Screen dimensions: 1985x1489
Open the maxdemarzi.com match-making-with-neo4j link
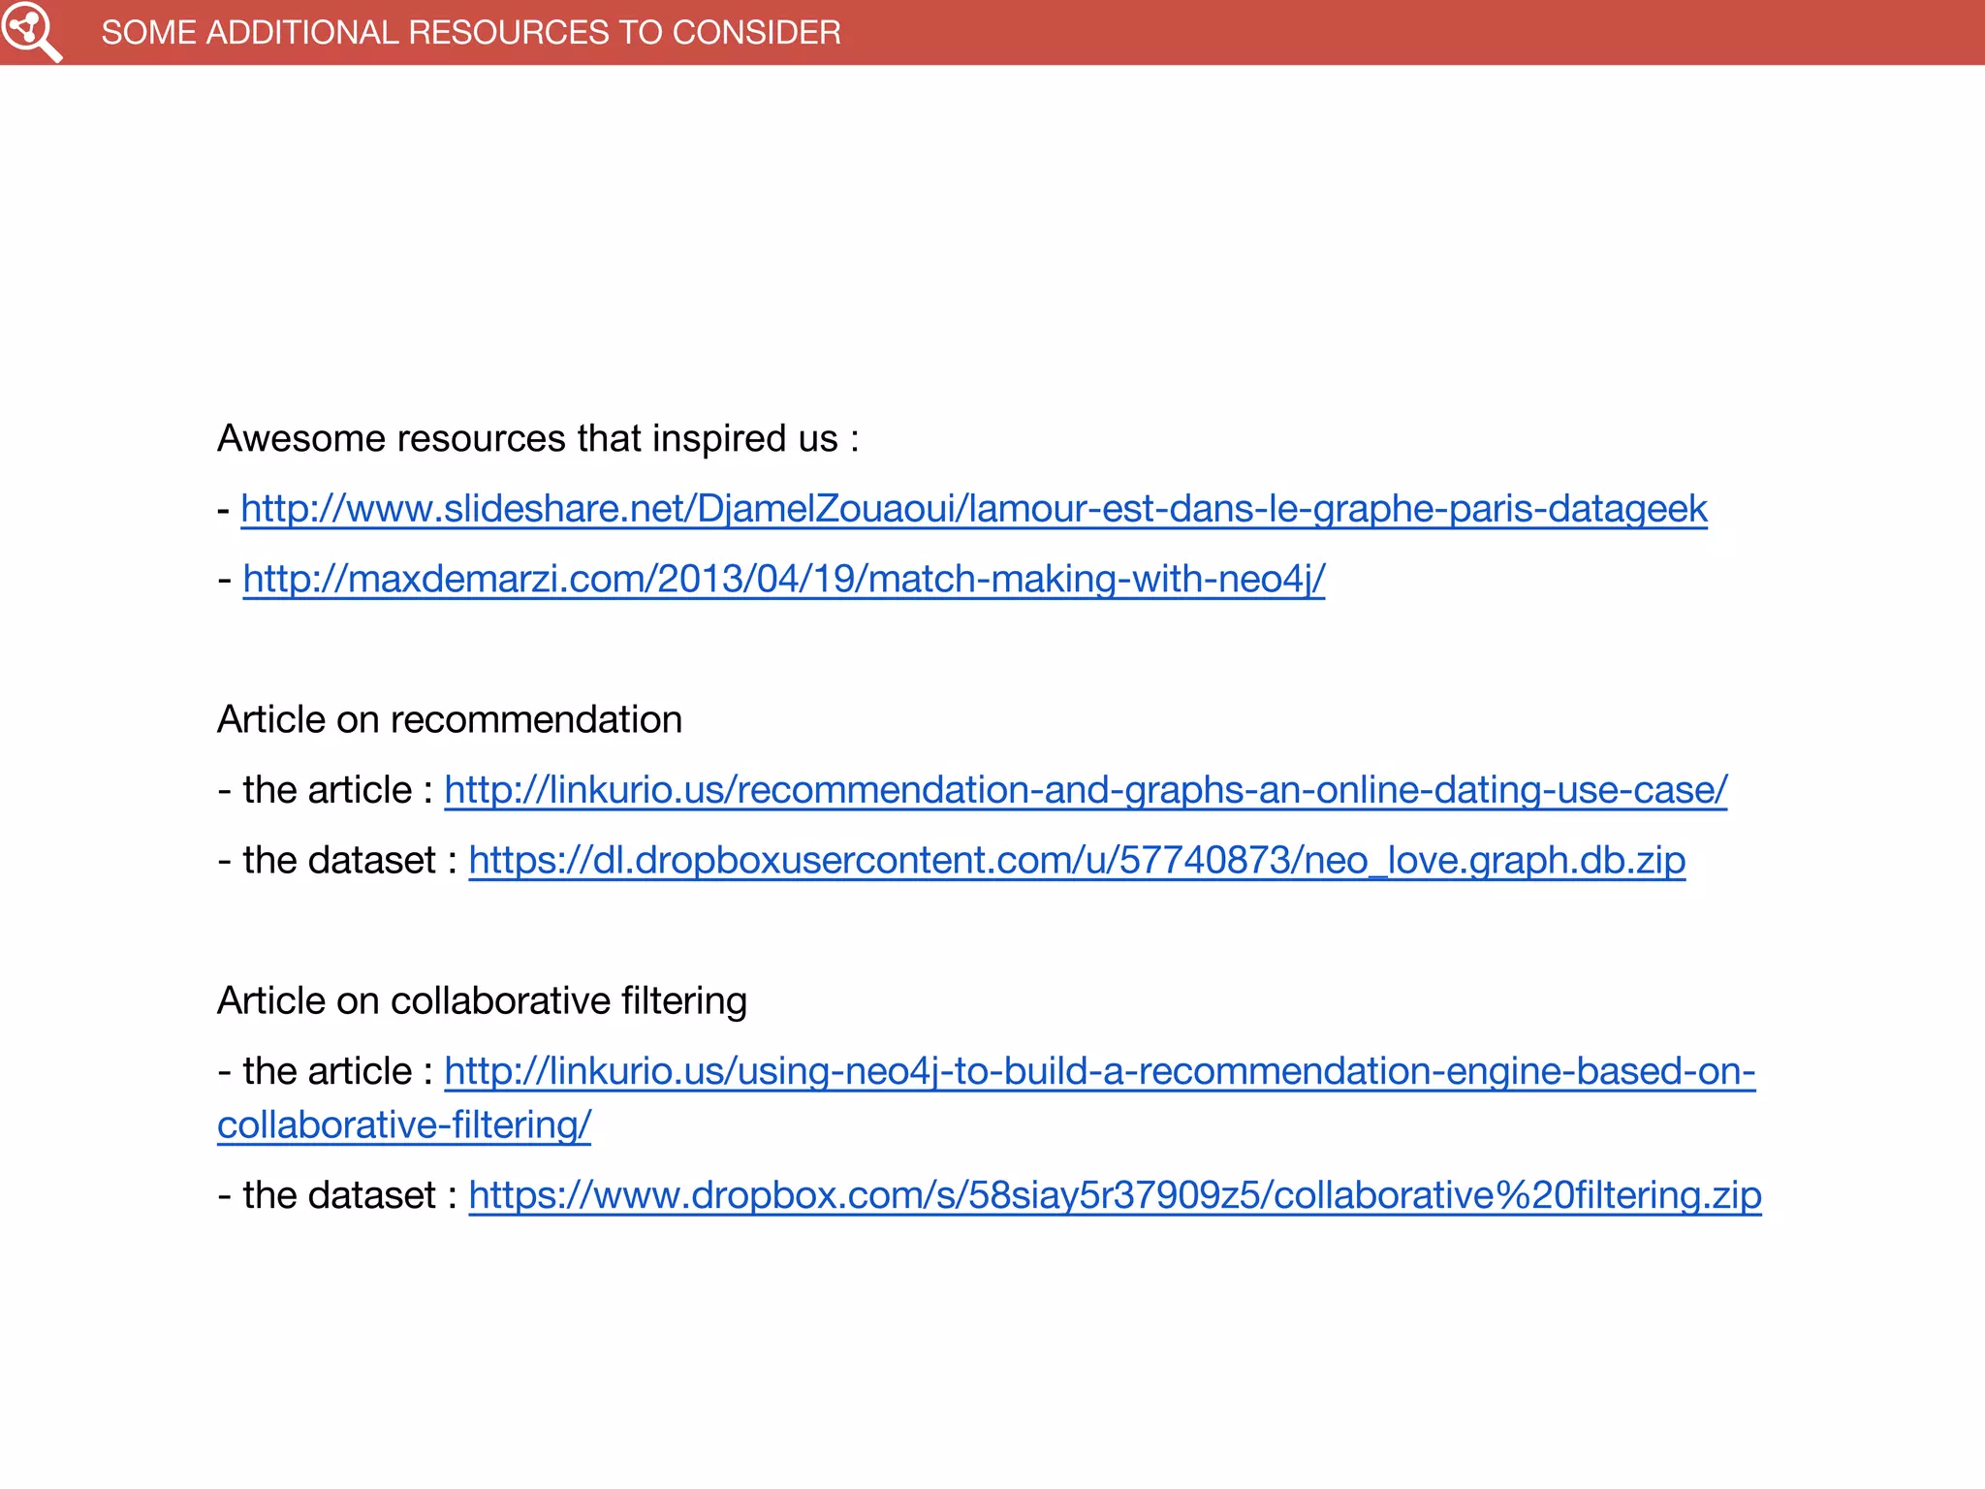click(783, 579)
